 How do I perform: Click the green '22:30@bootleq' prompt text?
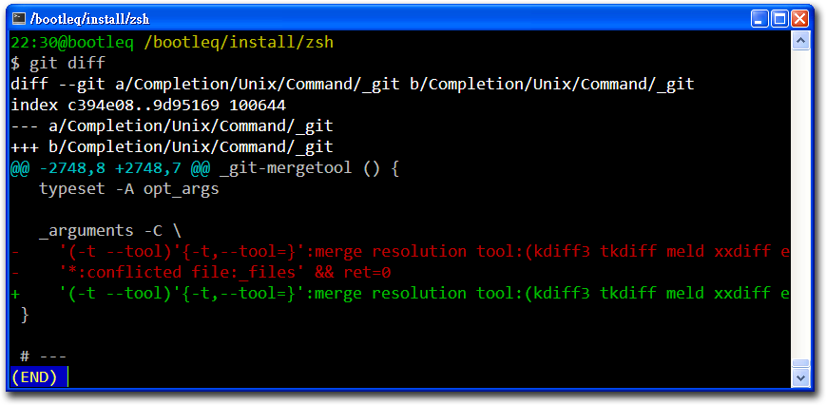click(x=72, y=42)
